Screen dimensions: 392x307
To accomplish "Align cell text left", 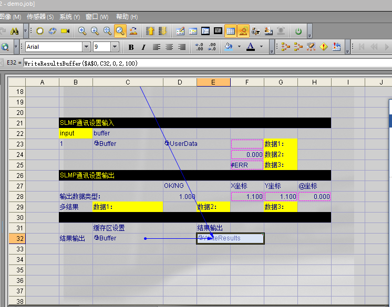I will point(157,47).
